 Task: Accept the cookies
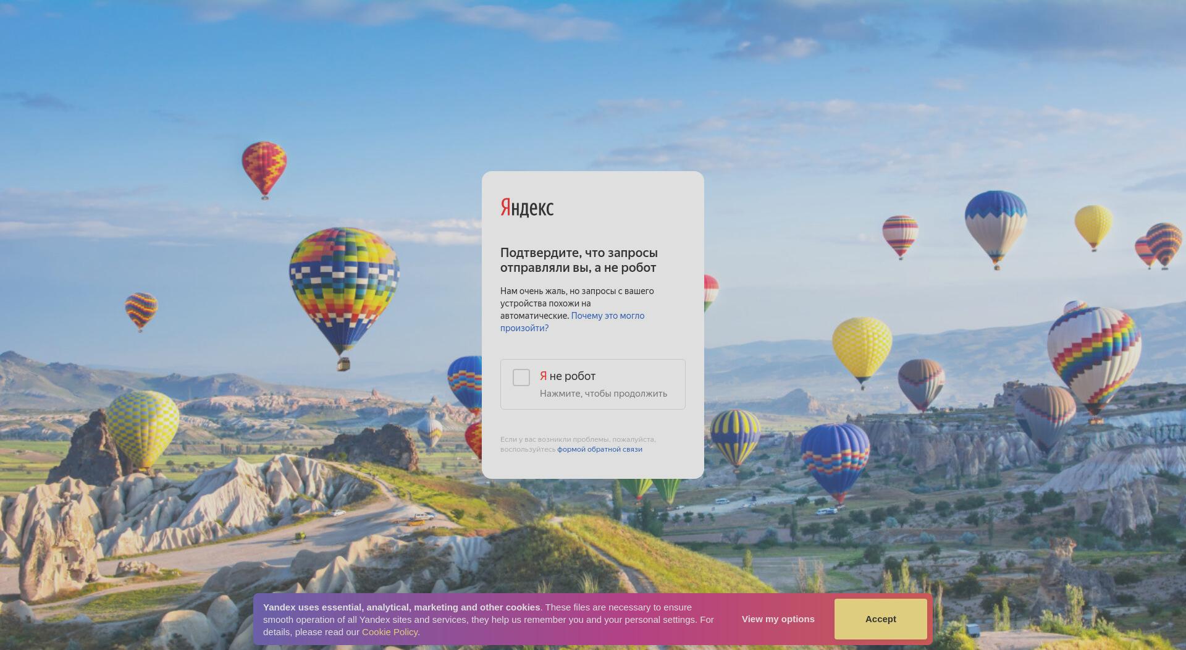point(880,619)
